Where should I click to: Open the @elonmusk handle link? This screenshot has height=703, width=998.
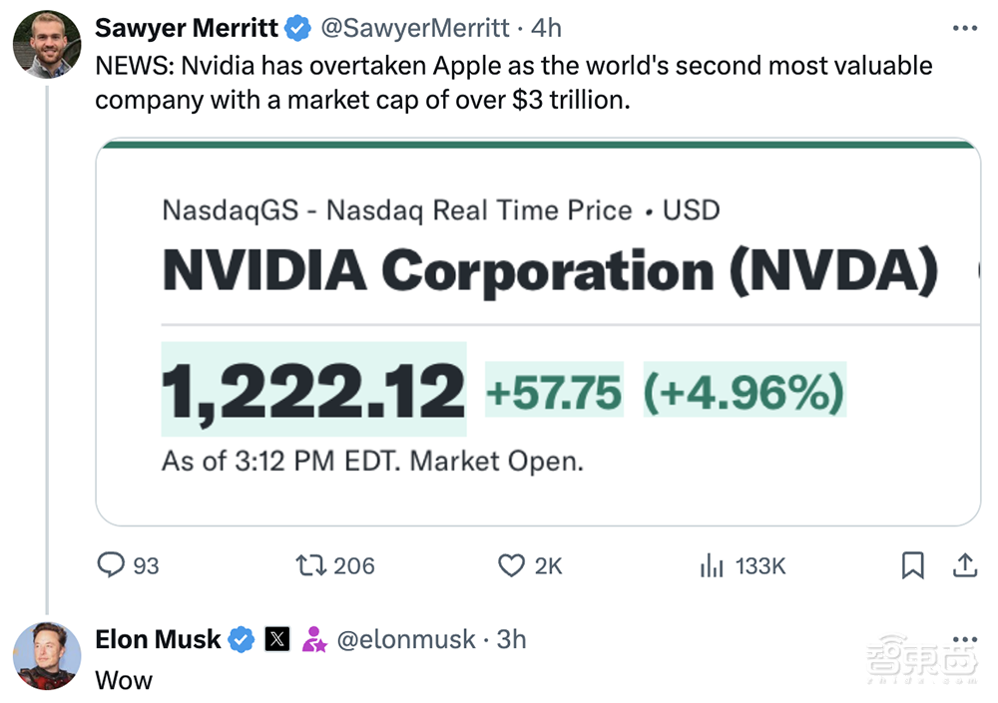(406, 639)
